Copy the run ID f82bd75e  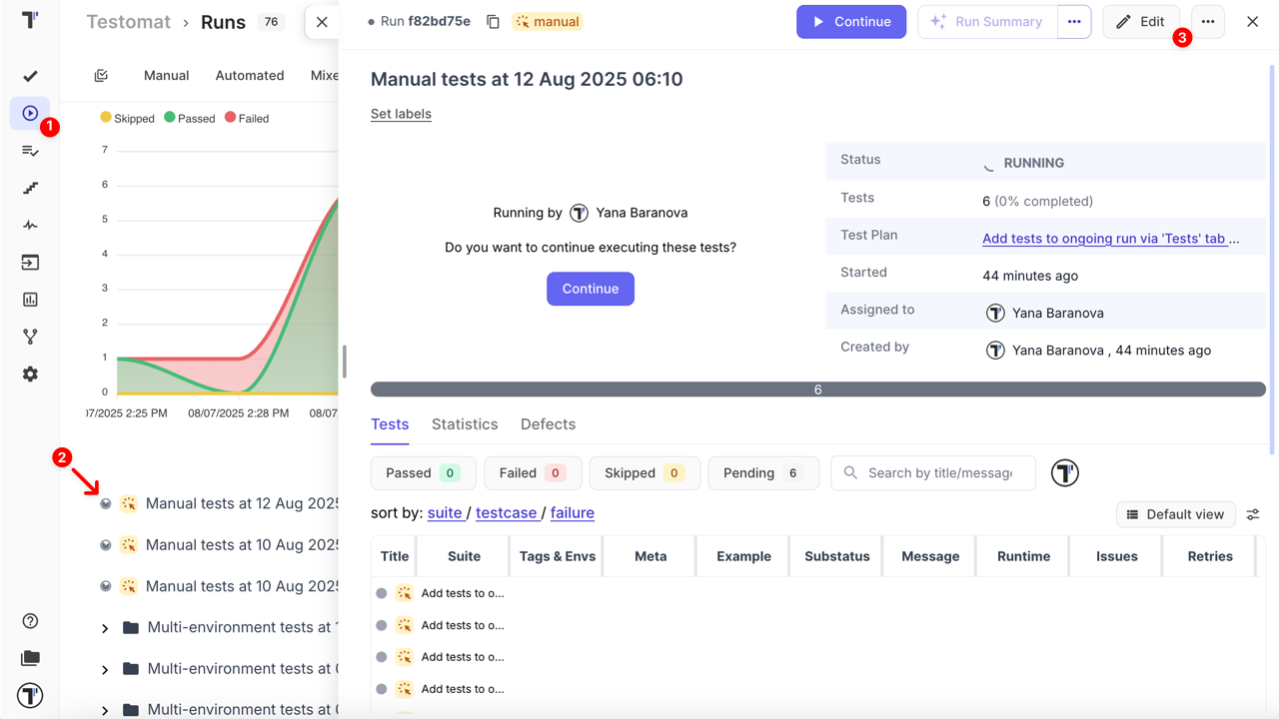[x=493, y=22]
